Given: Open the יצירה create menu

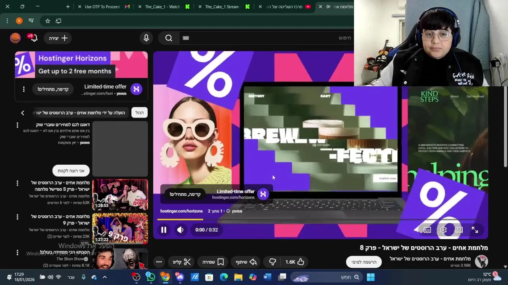Looking at the screenshot, I should pyautogui.click(x=58, y=38).
